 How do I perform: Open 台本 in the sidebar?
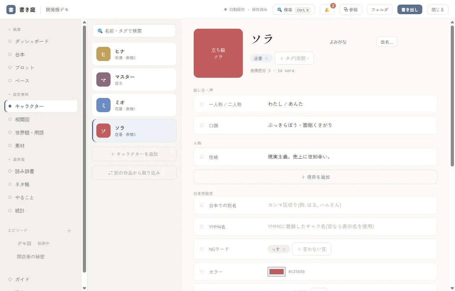(41, 54)
